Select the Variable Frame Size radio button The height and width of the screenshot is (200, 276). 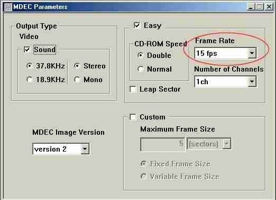click(x=143, y=176)
